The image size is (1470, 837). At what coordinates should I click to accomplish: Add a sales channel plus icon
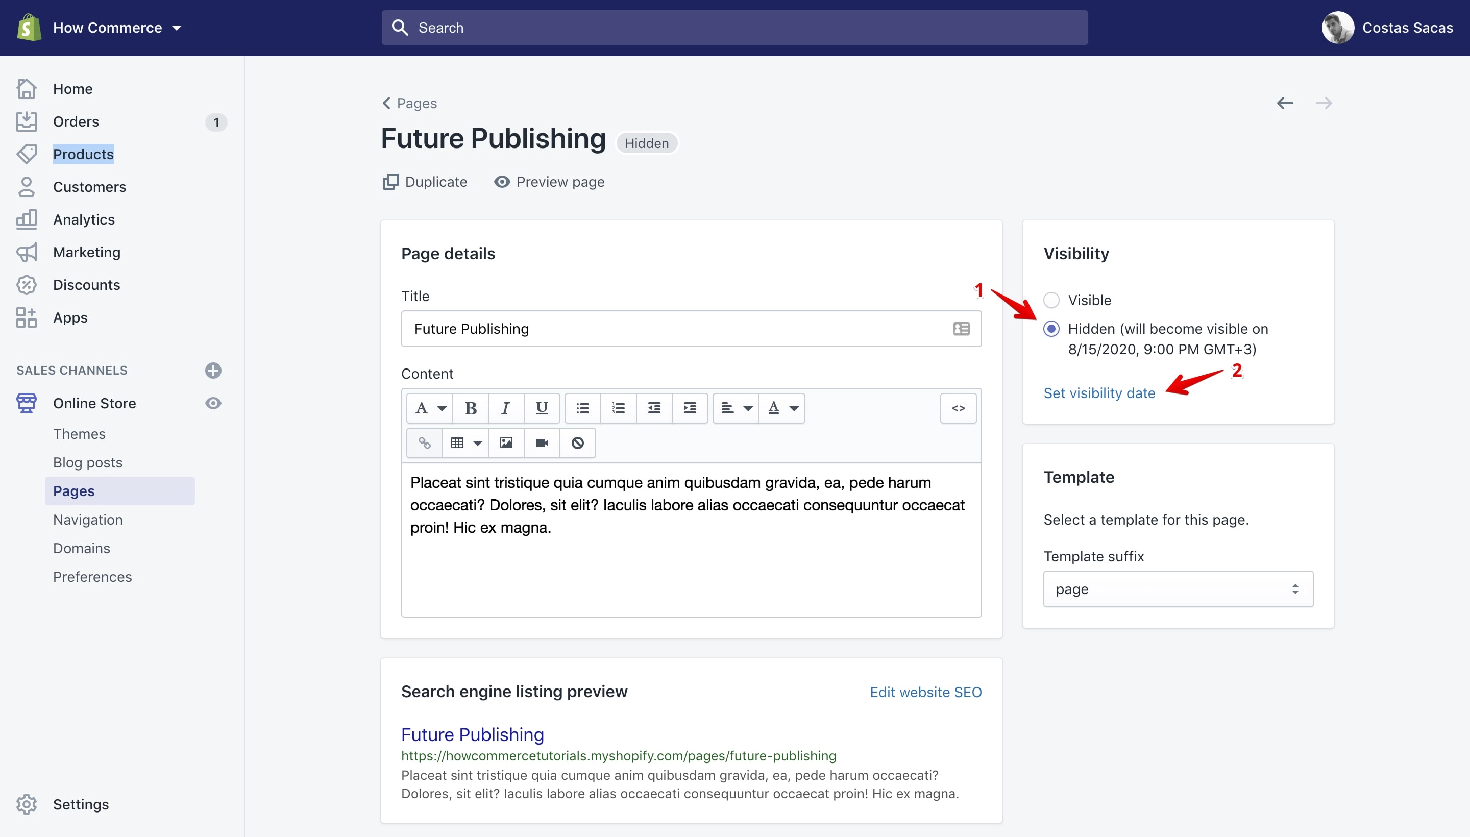[x=213, y=370]
